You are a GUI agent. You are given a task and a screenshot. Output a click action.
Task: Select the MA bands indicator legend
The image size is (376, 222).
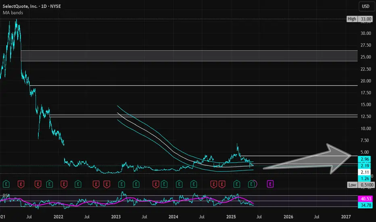click(x=13, y=13)
